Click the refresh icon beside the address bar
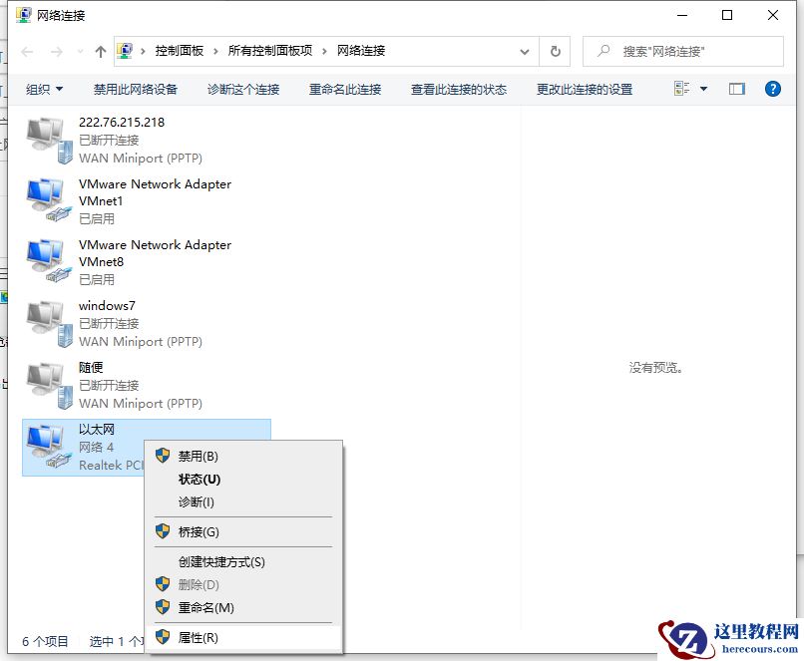This screenshot has height=661, width=804. coord(555,51)
